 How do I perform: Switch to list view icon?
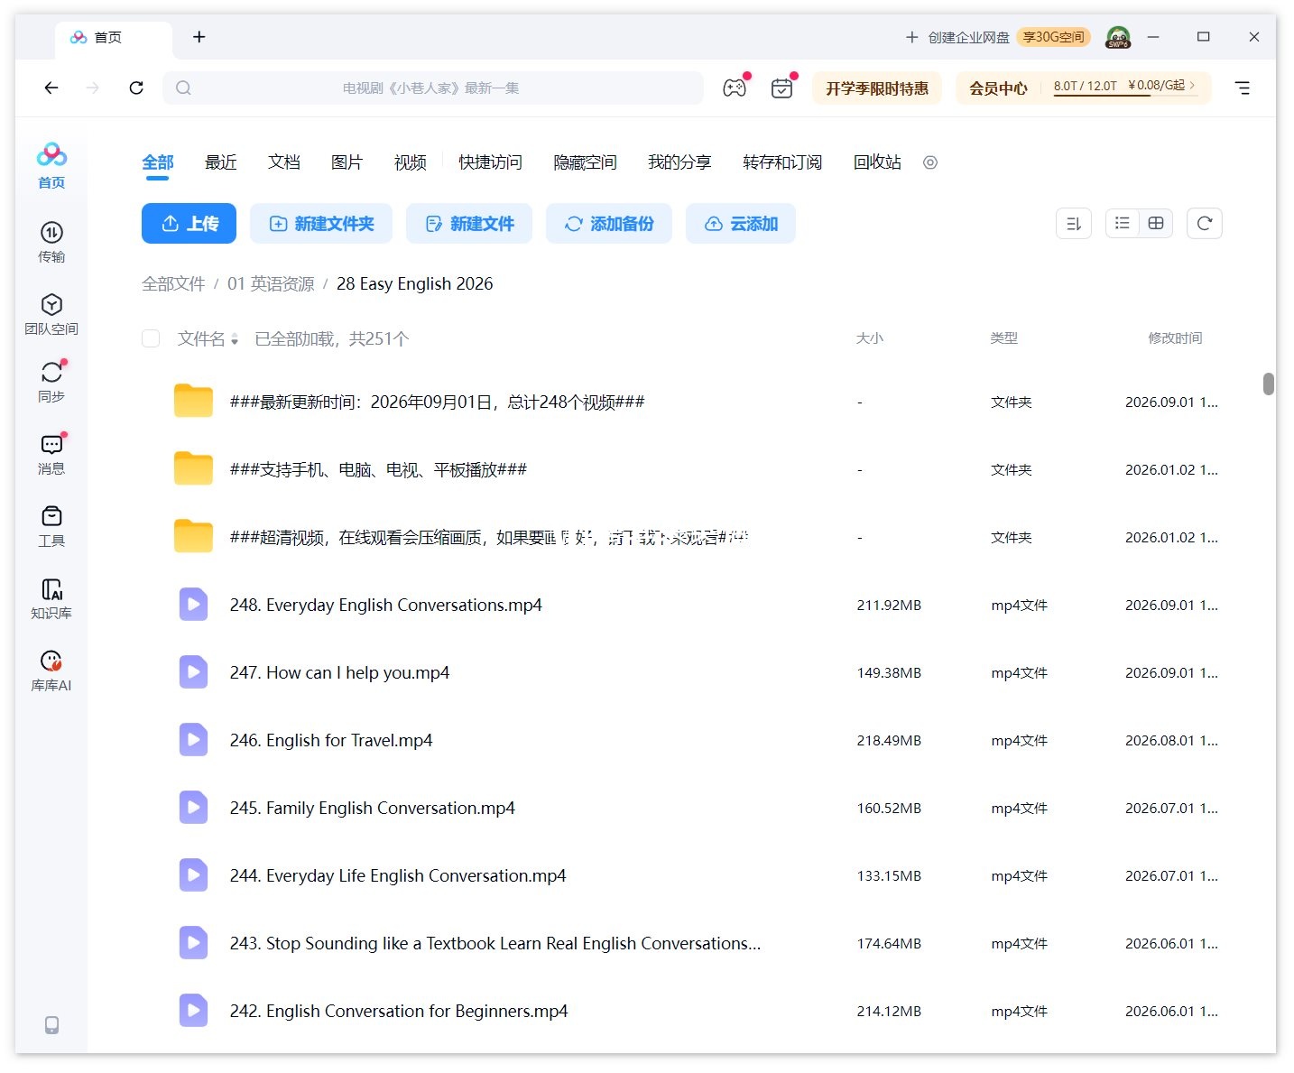[1122, 223]
